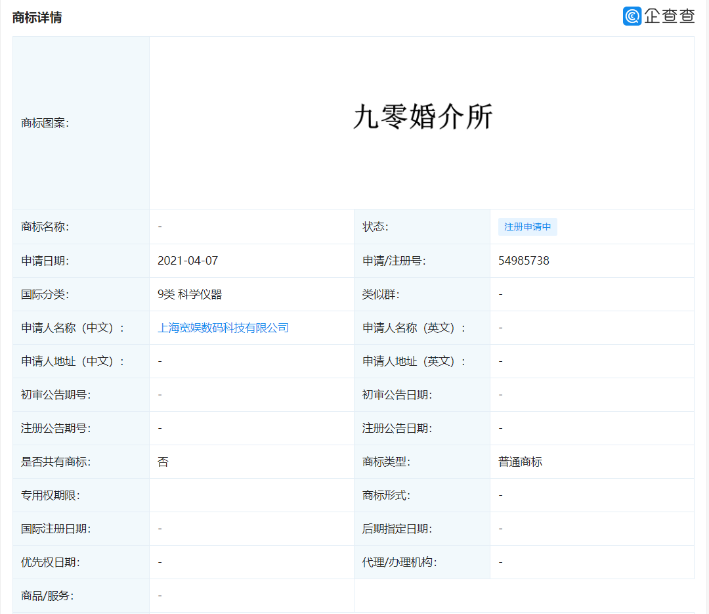Image resolution: width=709 pixels, height=614 pixels.
Task: Click the 代理/办理机构 label
Action: (x=399, y=562)
